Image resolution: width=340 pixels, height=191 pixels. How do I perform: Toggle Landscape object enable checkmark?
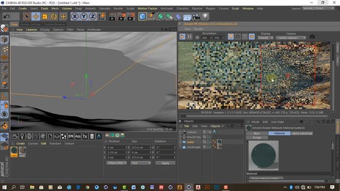[x=210, y=147]
